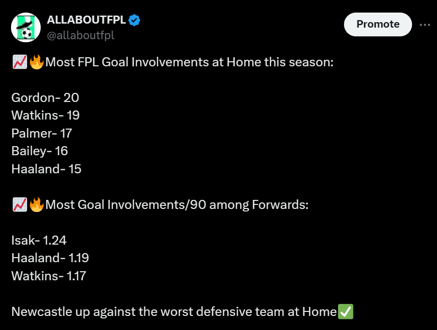Click the 'Isak- 1.24' stat line

coord(39,240)
